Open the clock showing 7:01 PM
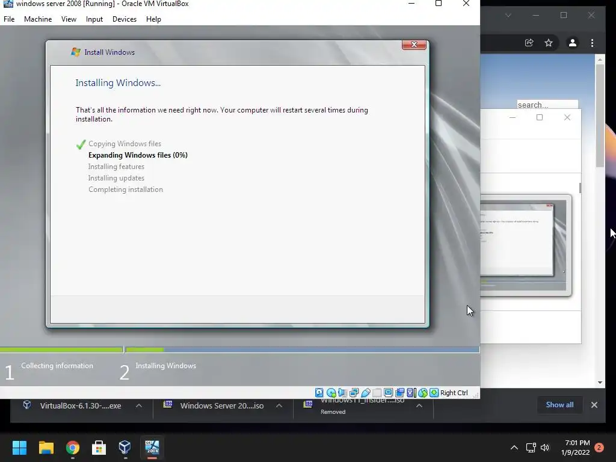616x462 pixels. 576,448
